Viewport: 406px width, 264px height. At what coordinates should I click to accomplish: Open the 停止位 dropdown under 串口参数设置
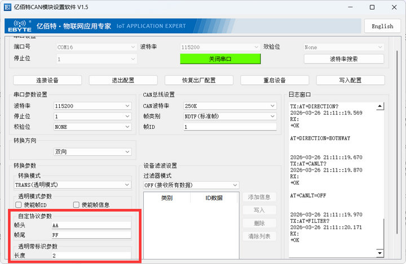[92, 117]
